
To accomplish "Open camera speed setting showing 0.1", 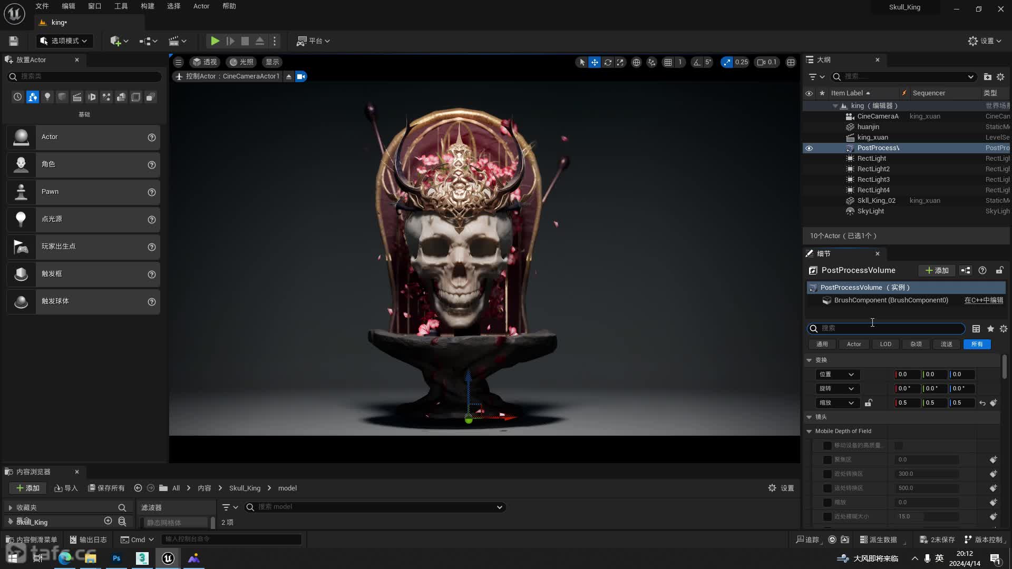I will [767, 62].
